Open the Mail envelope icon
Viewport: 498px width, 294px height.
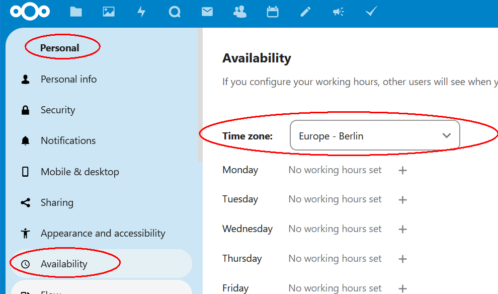tap(207, 12)
